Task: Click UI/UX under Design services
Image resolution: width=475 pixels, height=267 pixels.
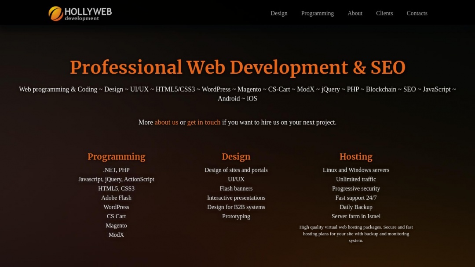Action: [236, 179]
